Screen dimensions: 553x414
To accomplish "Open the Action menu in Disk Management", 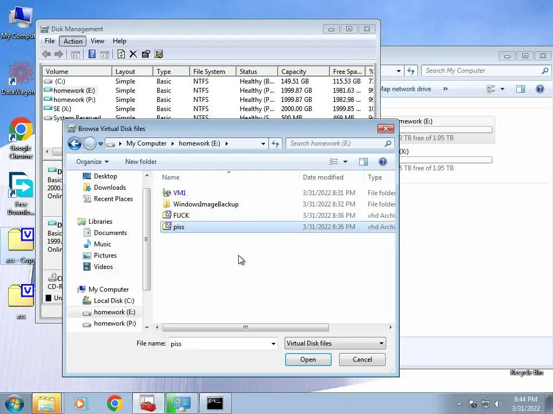I will click(73, 41).
